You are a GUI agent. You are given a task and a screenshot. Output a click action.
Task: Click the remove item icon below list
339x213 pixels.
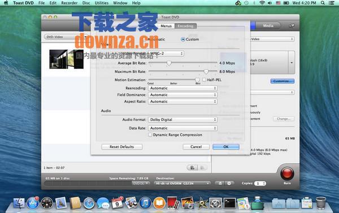click(202, 168)
